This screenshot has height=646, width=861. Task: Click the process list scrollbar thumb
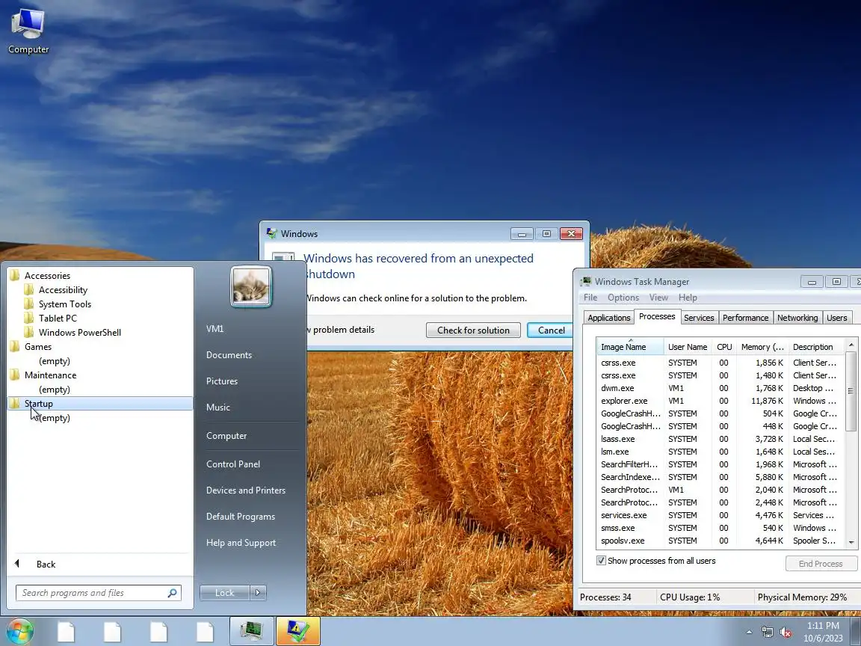point(851,391)
